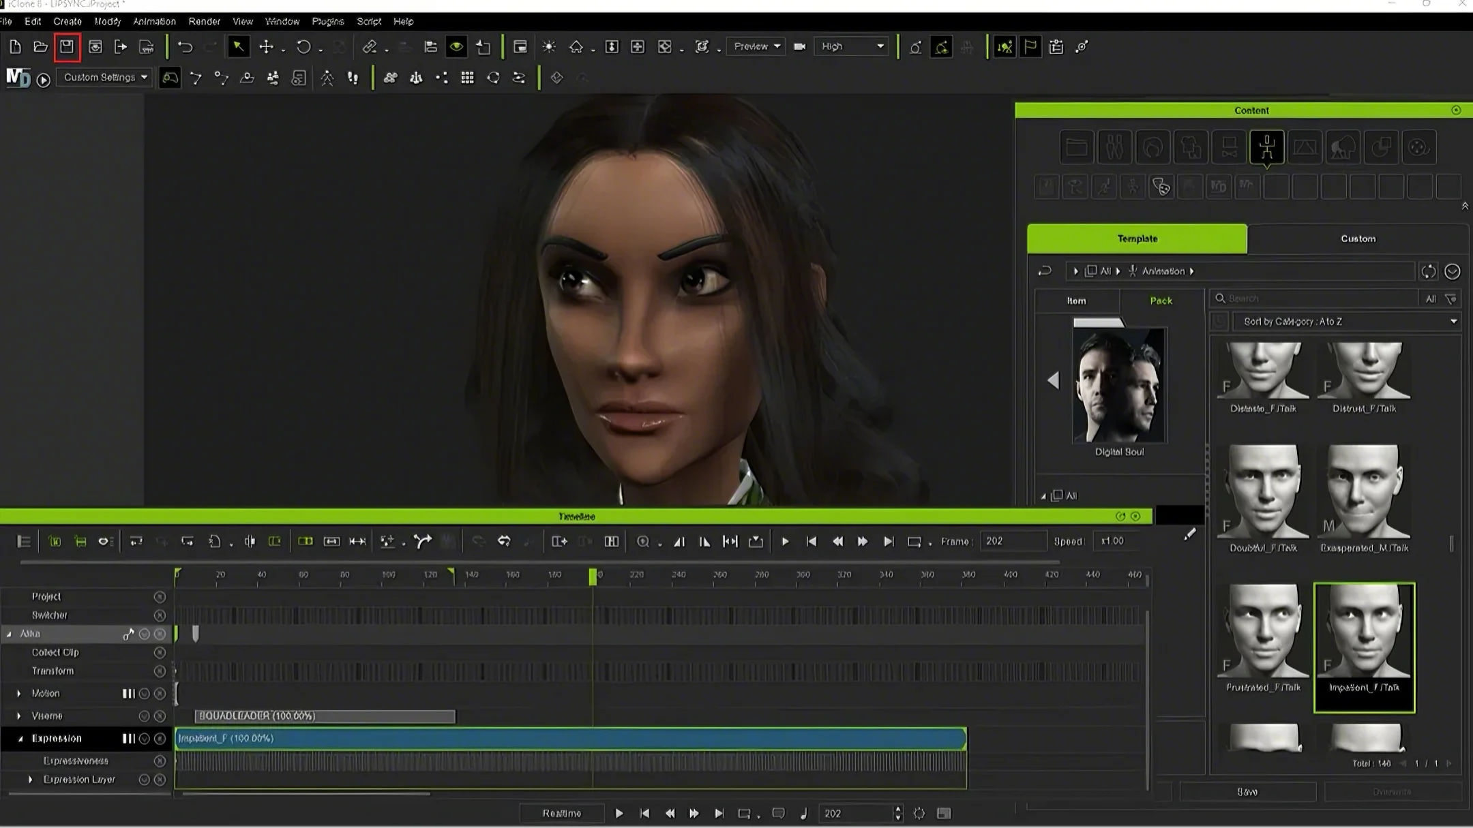This screenshot has height=828, width=1473.
Task: Open the High quality dropdown
Action: click(x=852, y=47)
